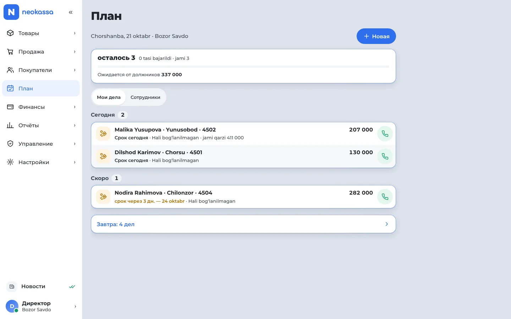Expand the Управление submenu chevron

(75, 144)
